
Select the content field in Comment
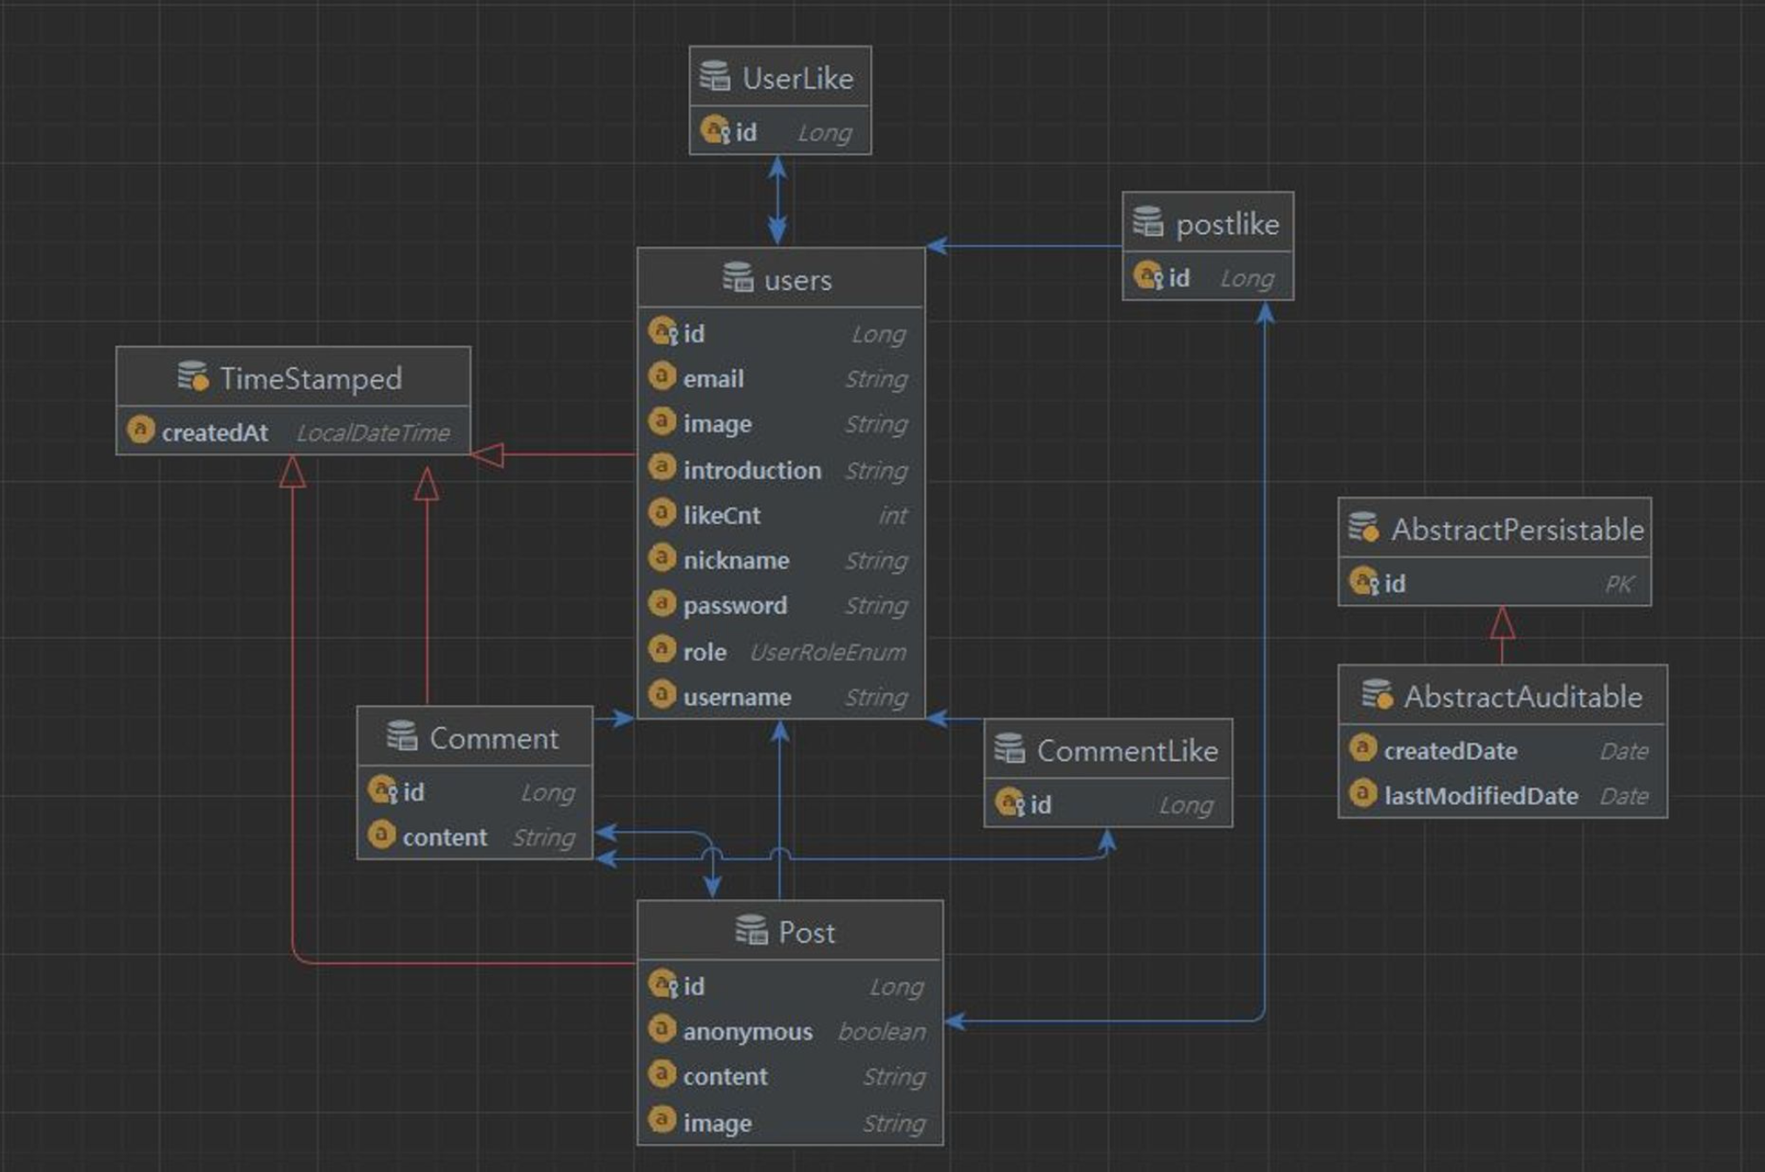point(444,838)
